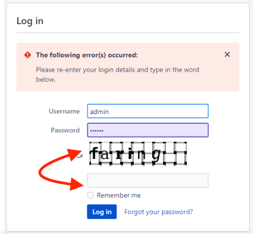
Task: Submit with the blue Log in button
Action: tap(102, 212)
